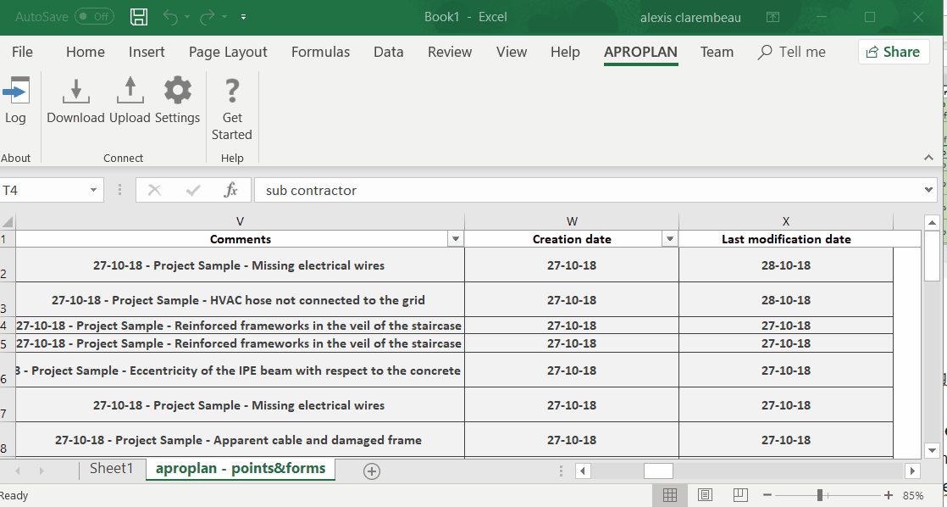947x507 pixels.
Task: Open the Help ribbon tab
Action: click(565, 52)
